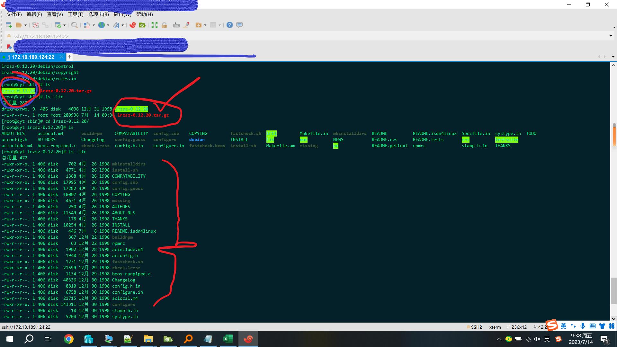Screen dimensions: 617x347
Task: Open the address bar history dropdown
Action: (611, 36)
